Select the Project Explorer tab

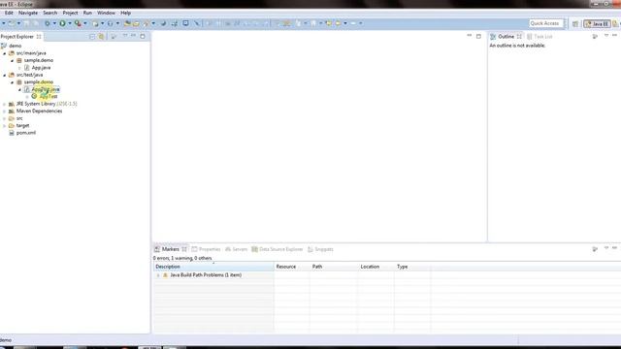pyautogui.click(x=17, y=37)
